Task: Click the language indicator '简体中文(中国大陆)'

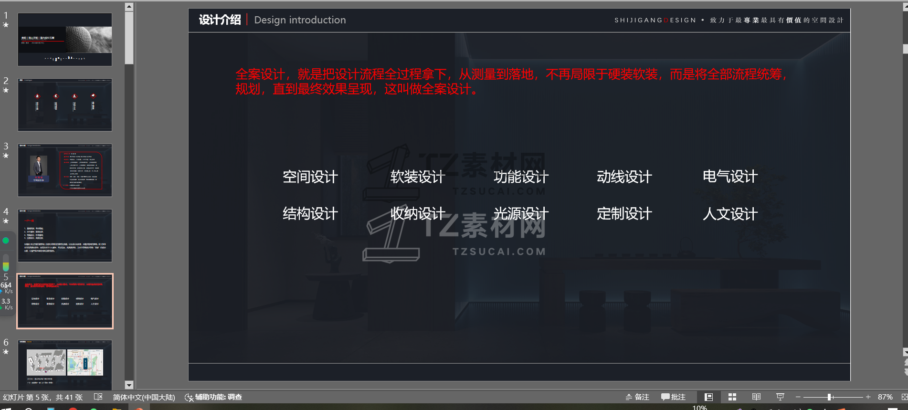Action: (x=144, y=397)
